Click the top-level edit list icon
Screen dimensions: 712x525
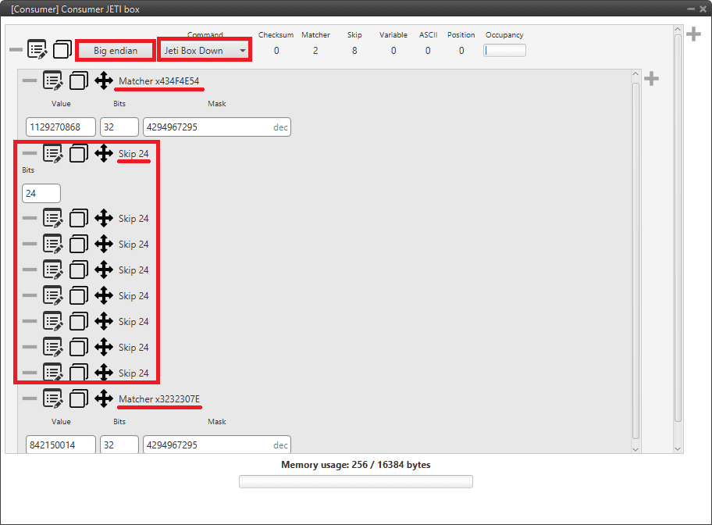37,50
